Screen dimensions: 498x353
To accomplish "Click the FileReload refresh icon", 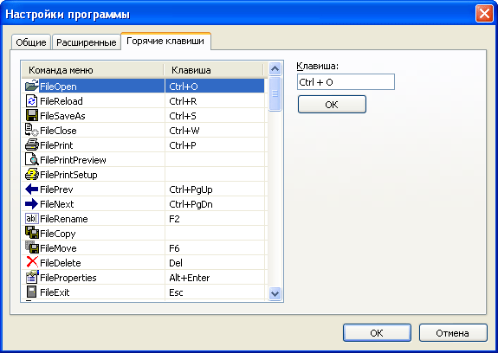I will click(x=31, y=101).
